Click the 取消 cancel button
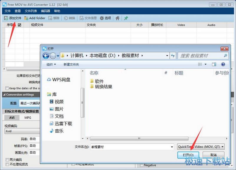236x170 pixels. (213, 155)
